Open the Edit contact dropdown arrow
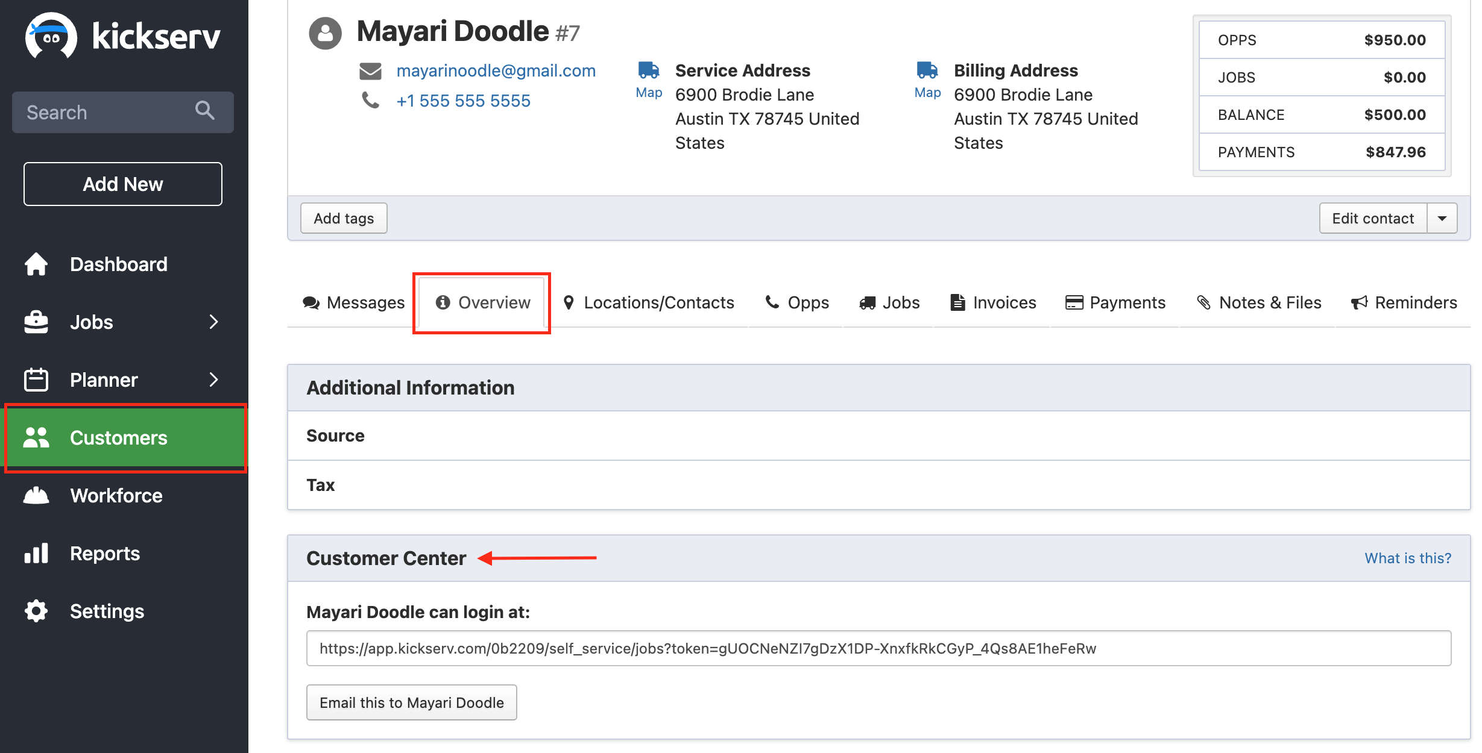Viewport: 1482px width, 753px height. pyautogui.click(x=1442, y=218)
